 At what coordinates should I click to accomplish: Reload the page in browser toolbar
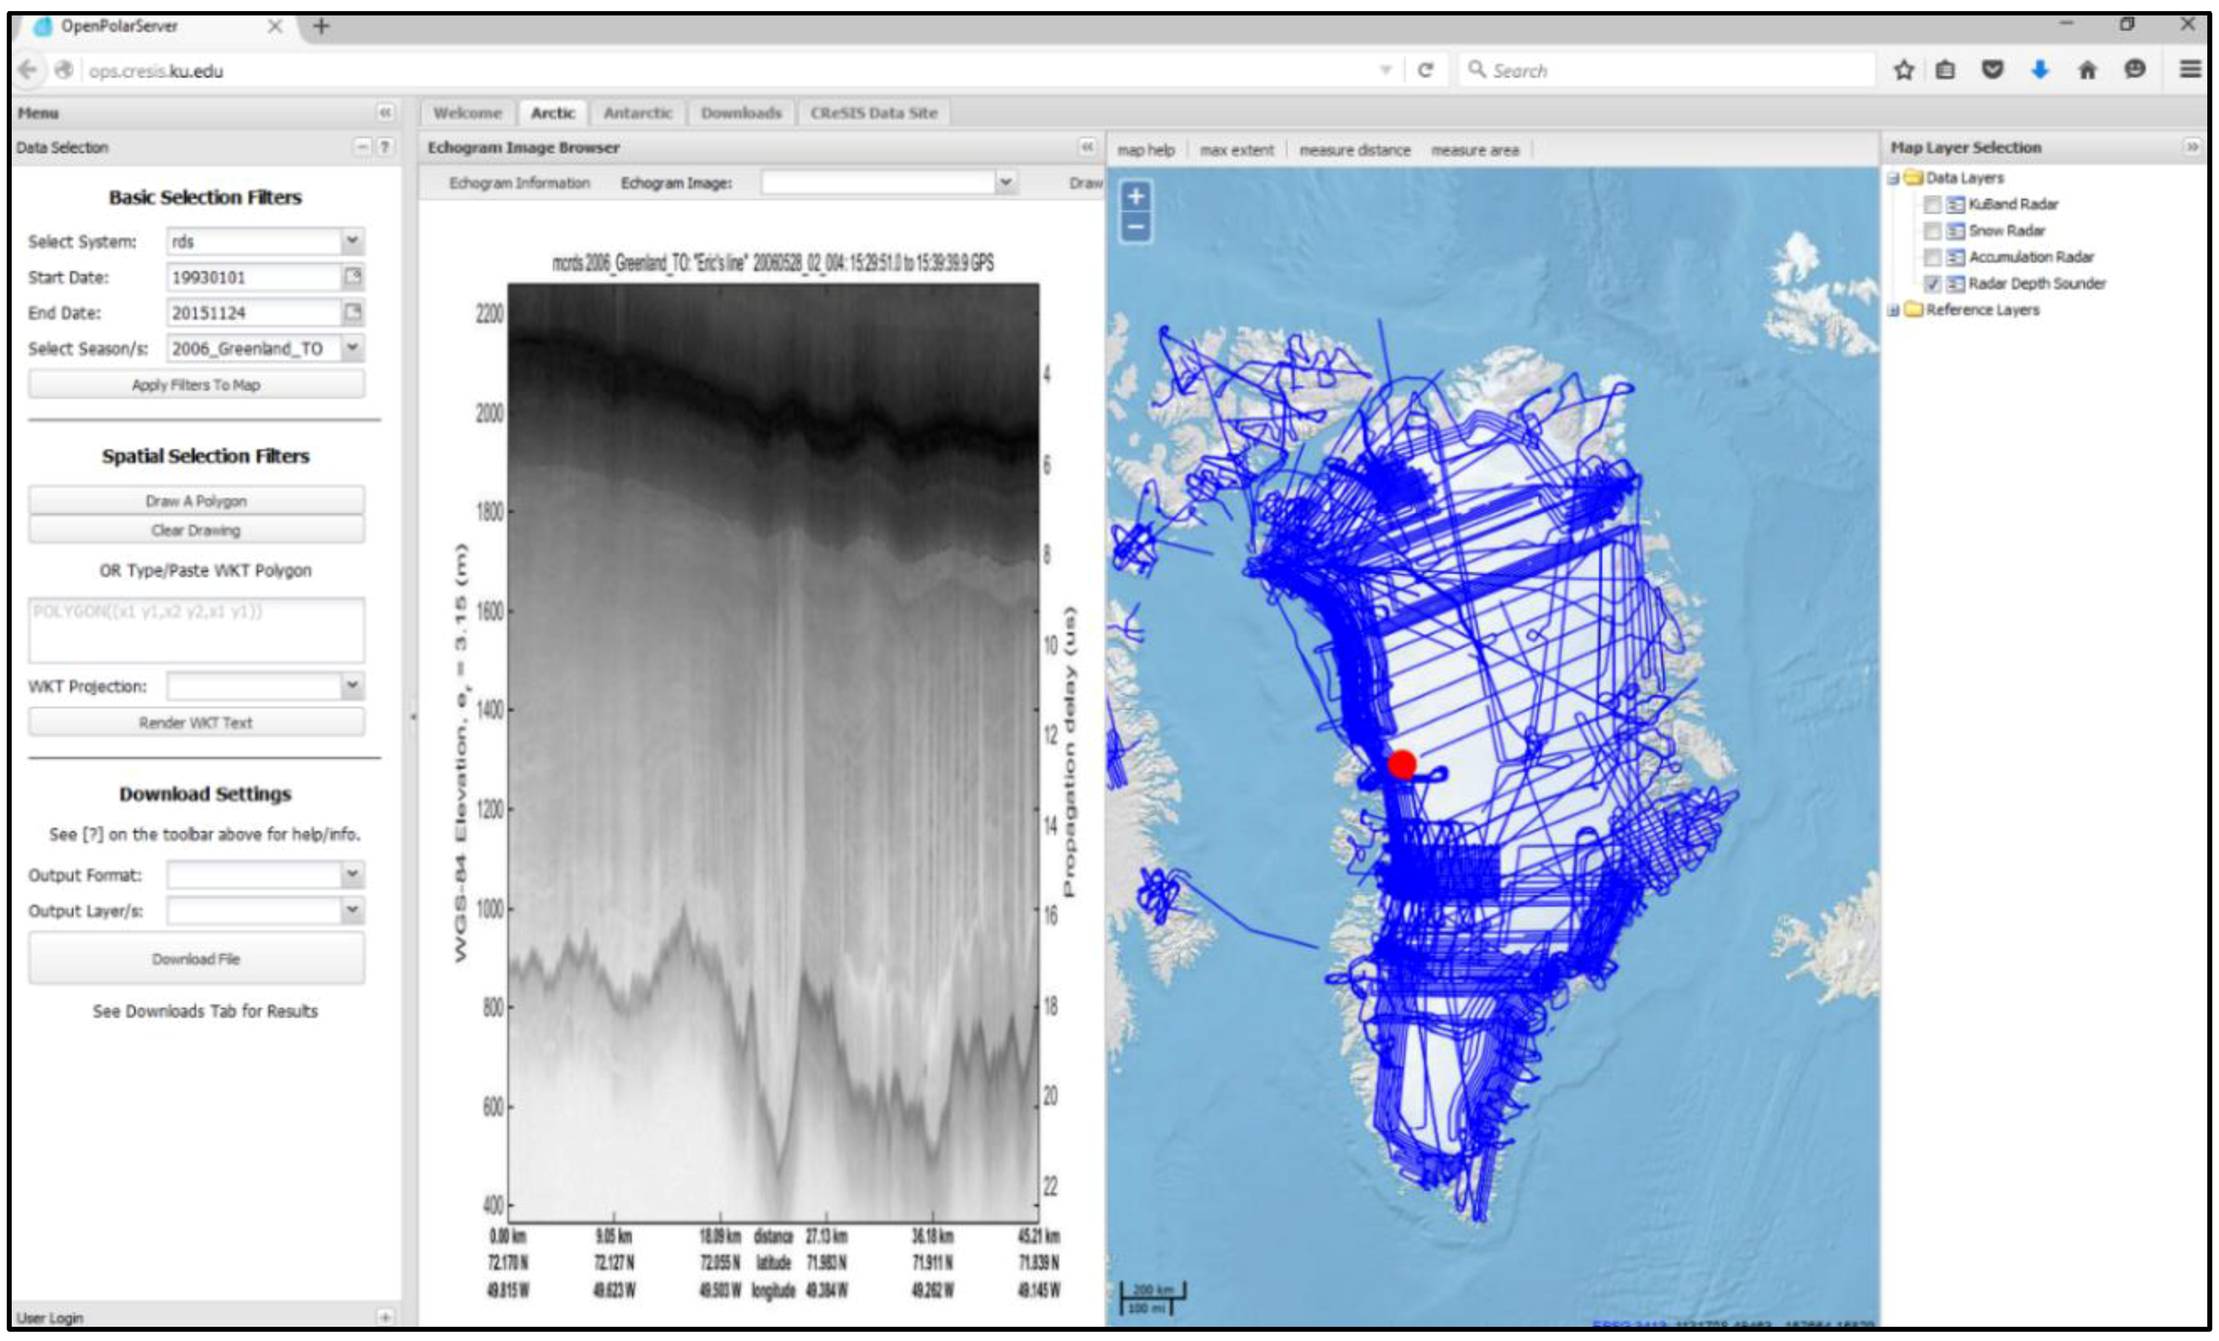(x=1425, y=70)
